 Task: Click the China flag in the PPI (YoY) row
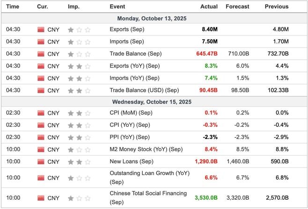[40, 137]
